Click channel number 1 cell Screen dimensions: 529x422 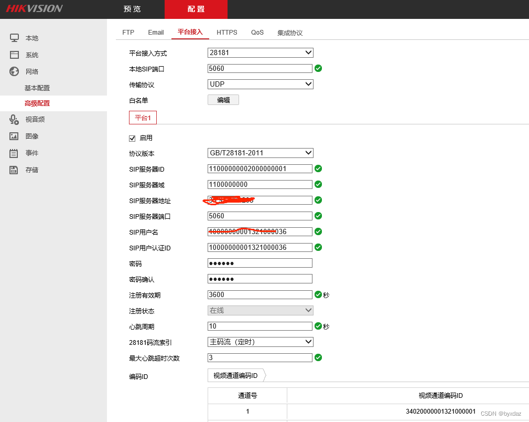tap(247, 411)
